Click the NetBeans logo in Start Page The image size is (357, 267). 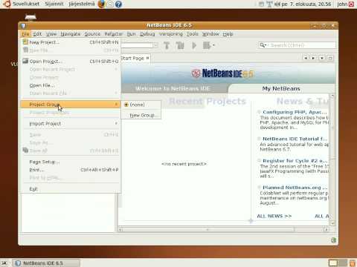[222, 73]
